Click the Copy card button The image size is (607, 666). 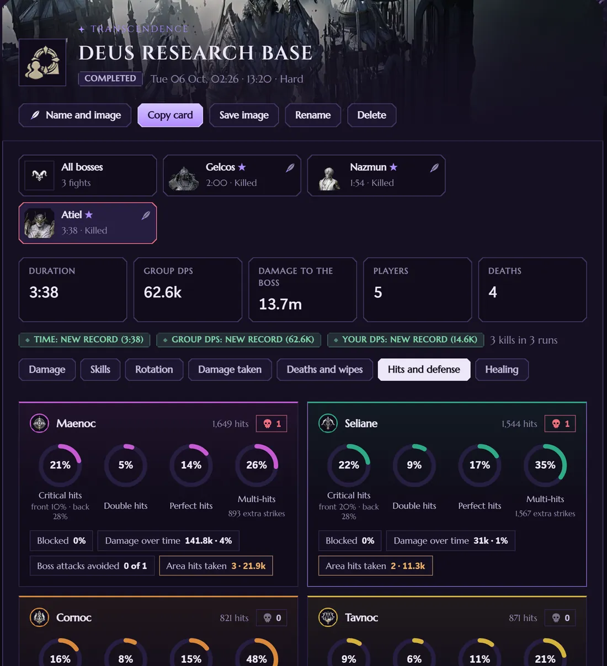(x=170, y=115)
